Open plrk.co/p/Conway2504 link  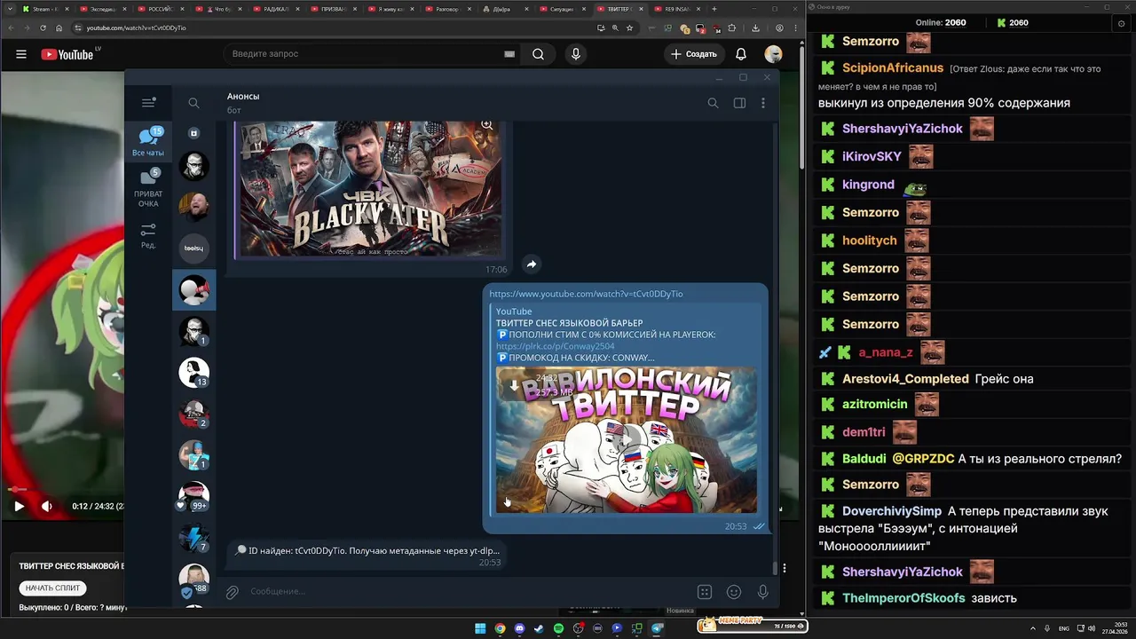click(x=555, y=346)
